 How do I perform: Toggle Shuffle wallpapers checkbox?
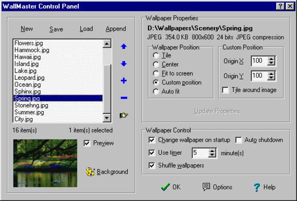[x=152, y=166]
